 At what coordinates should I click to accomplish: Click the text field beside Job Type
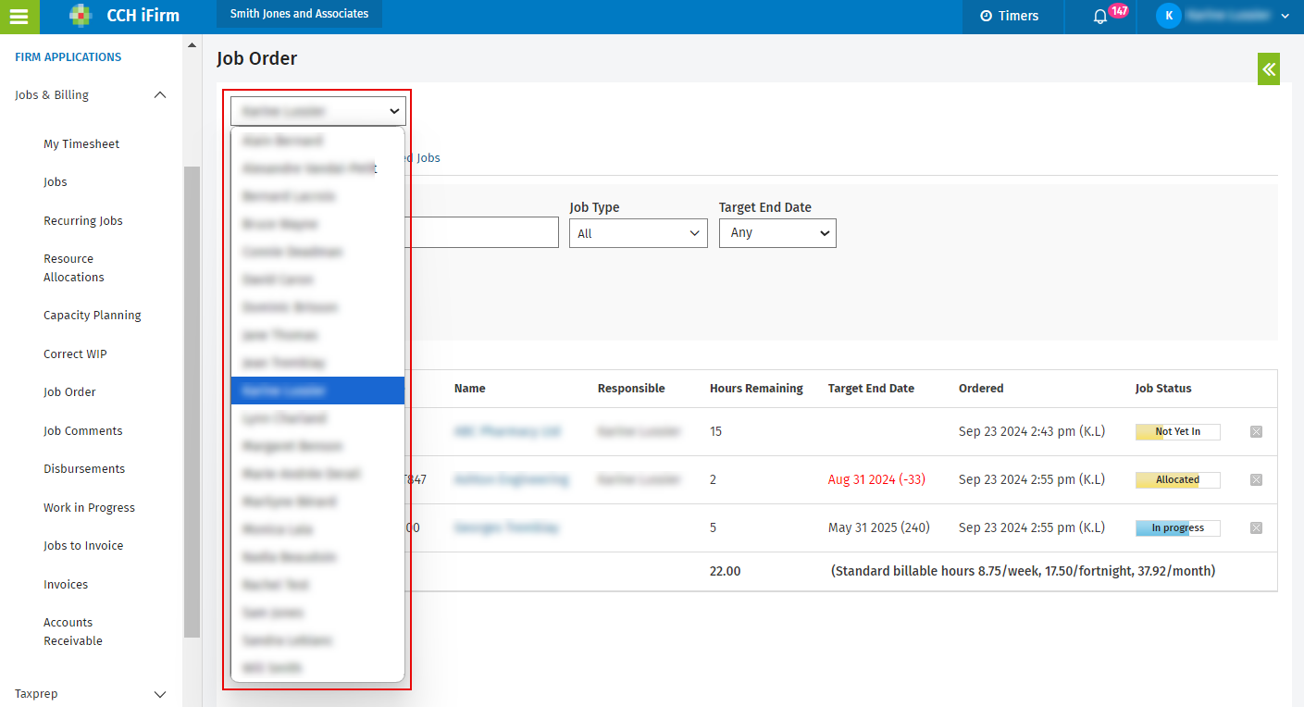coord(482,233)
